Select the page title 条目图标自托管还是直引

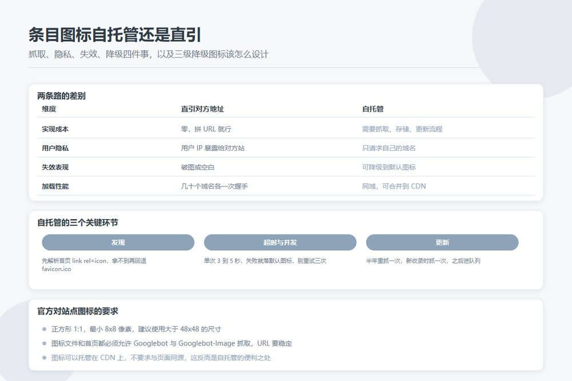coord(115,35)
